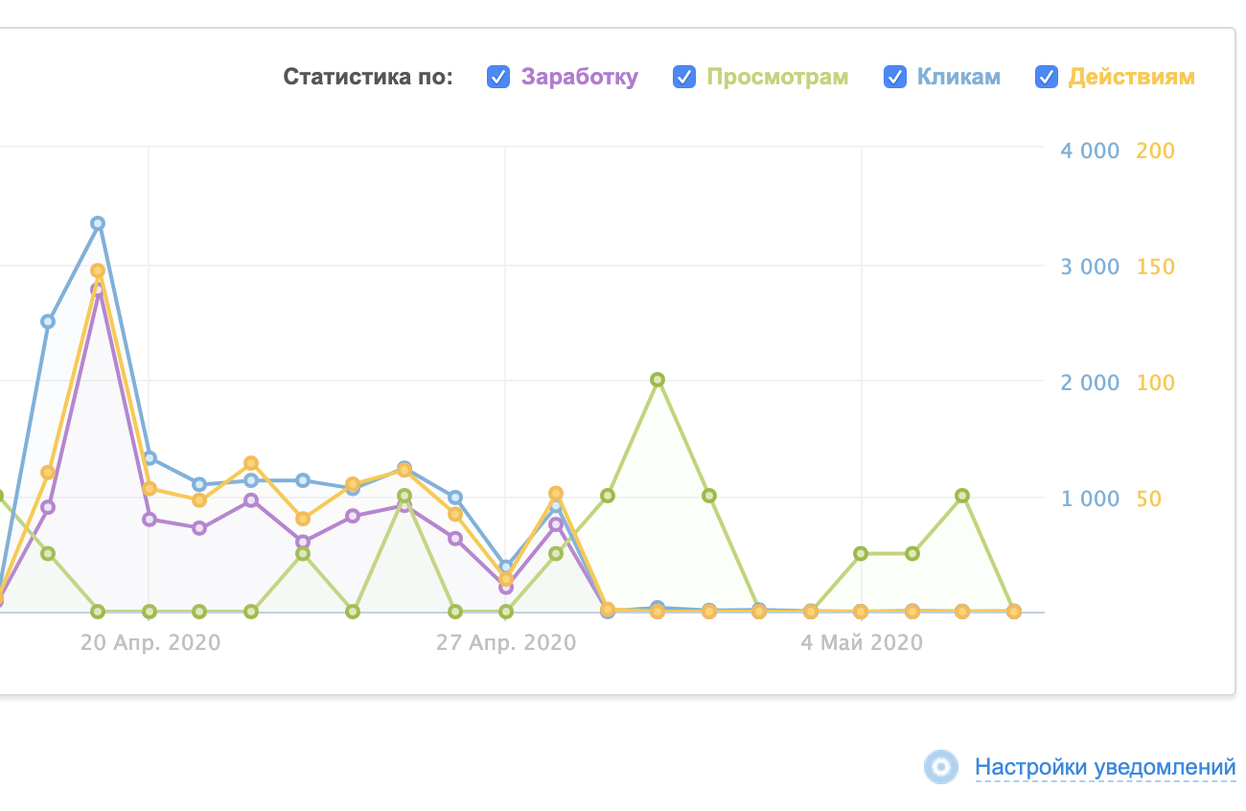
Task: Toggle the Просмотрам checkbox
Action: pos(684,77)
